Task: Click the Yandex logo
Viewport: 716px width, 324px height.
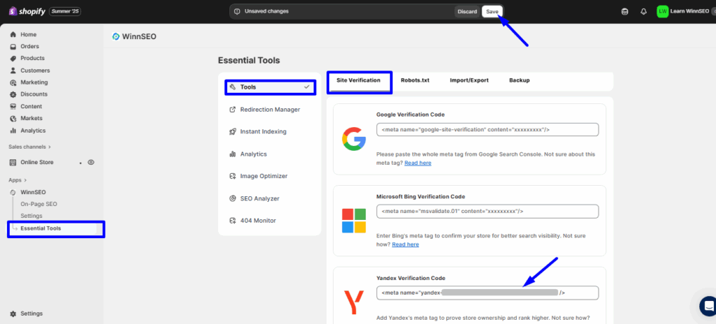Action: (x=354, y=302)
